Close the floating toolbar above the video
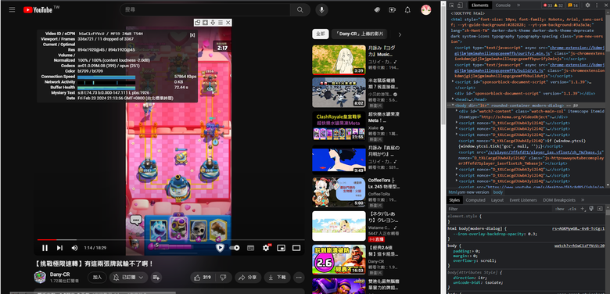The width and height of the screenshot is (610, 294). click(x=228, y=23)
